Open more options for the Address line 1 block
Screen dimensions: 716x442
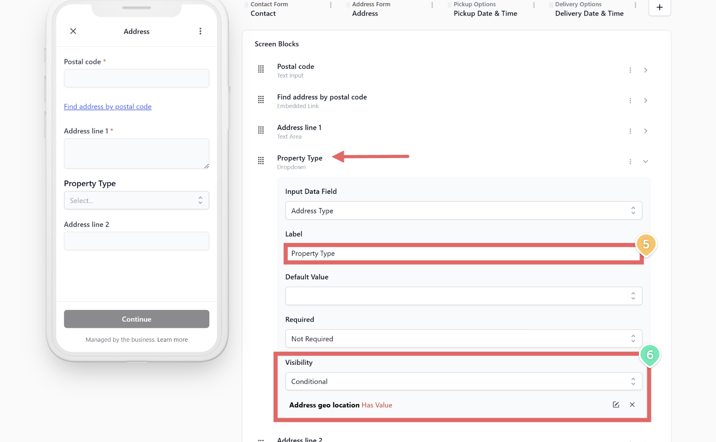click(630, 131)
